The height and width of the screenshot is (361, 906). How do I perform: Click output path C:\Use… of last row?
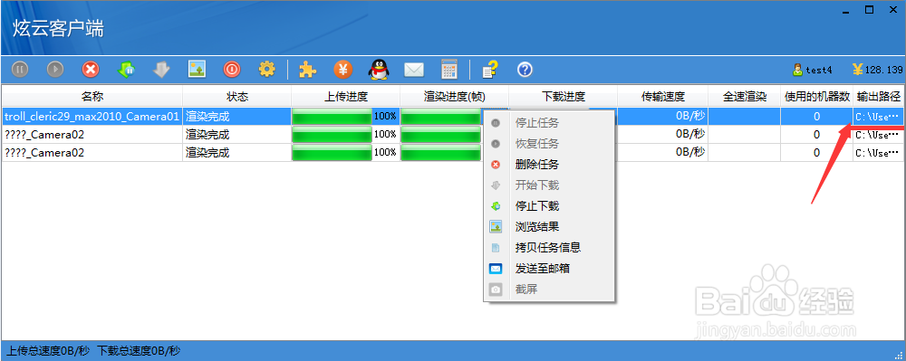click(878, 153)
